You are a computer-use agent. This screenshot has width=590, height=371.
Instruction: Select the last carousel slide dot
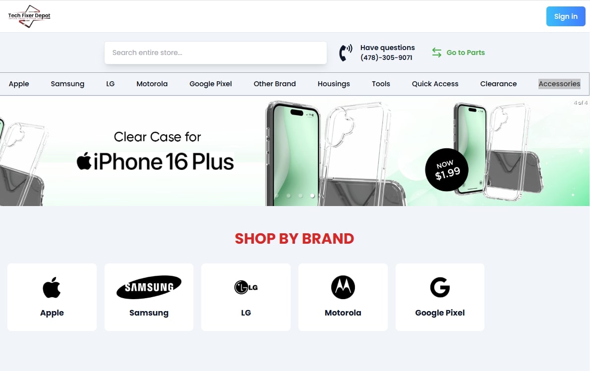[312, 196]
